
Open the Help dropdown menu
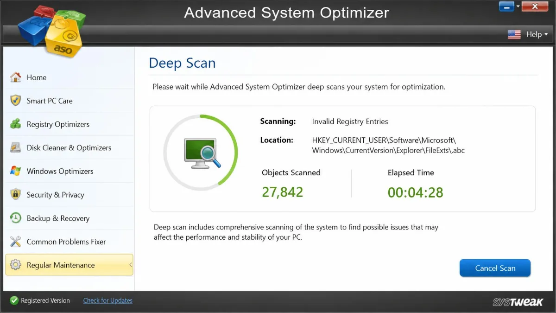pos(537,34)
